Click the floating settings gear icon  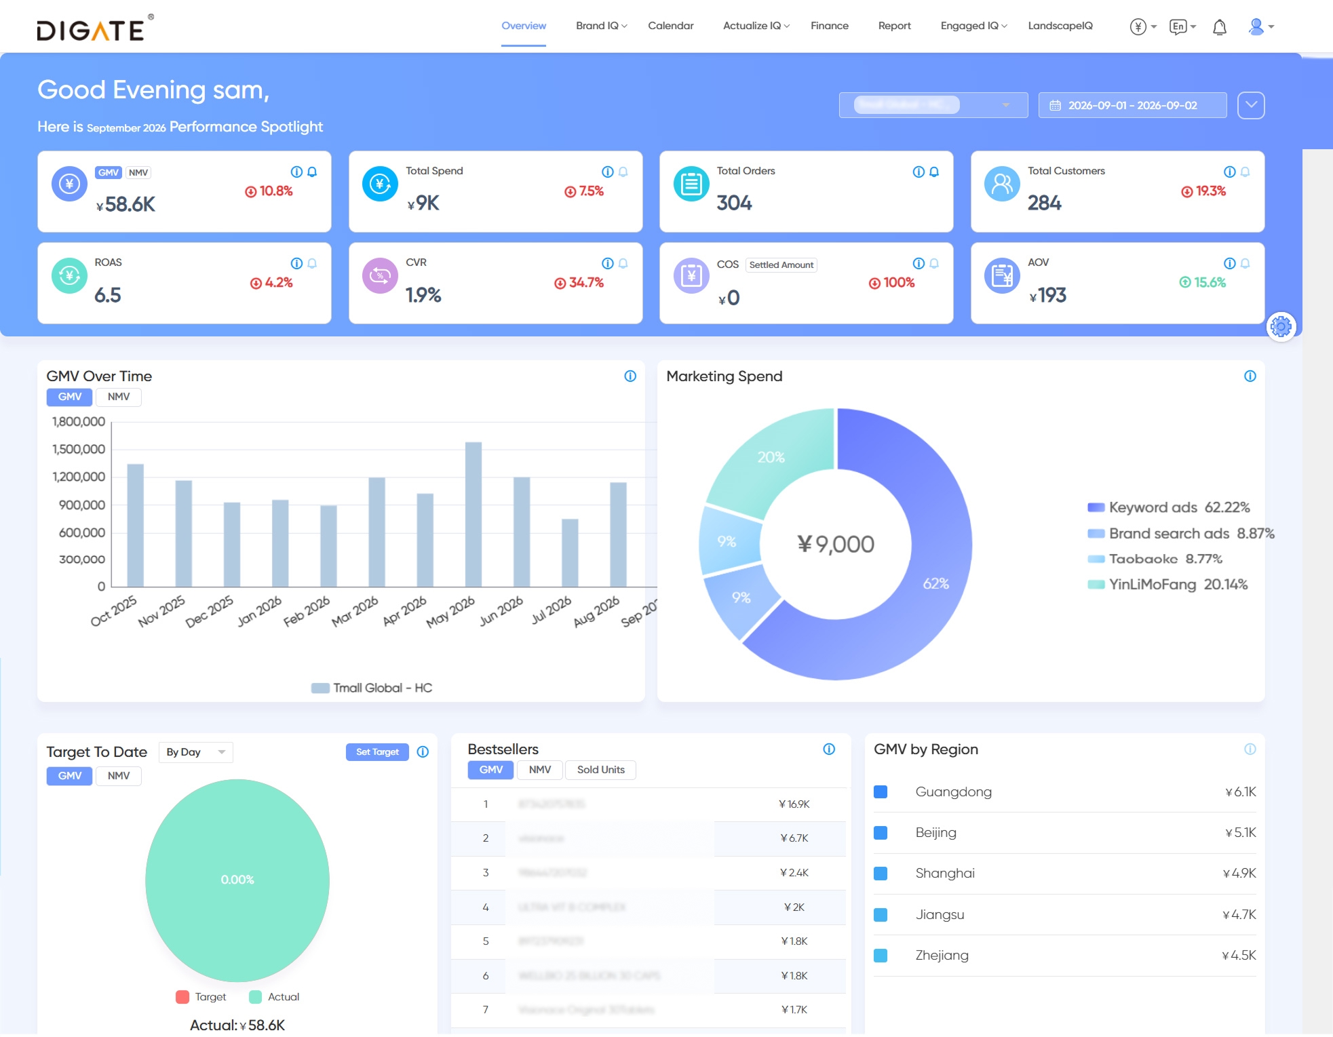click(x=1281, y=327)
